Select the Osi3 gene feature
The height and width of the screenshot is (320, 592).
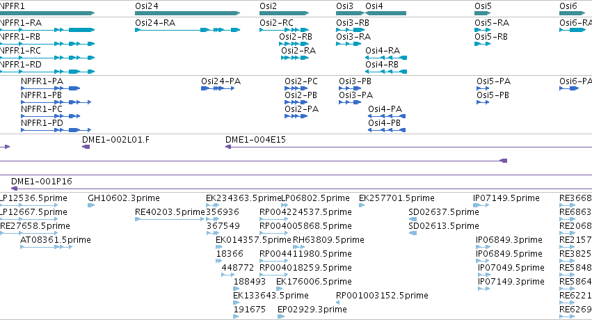[350, 13]
